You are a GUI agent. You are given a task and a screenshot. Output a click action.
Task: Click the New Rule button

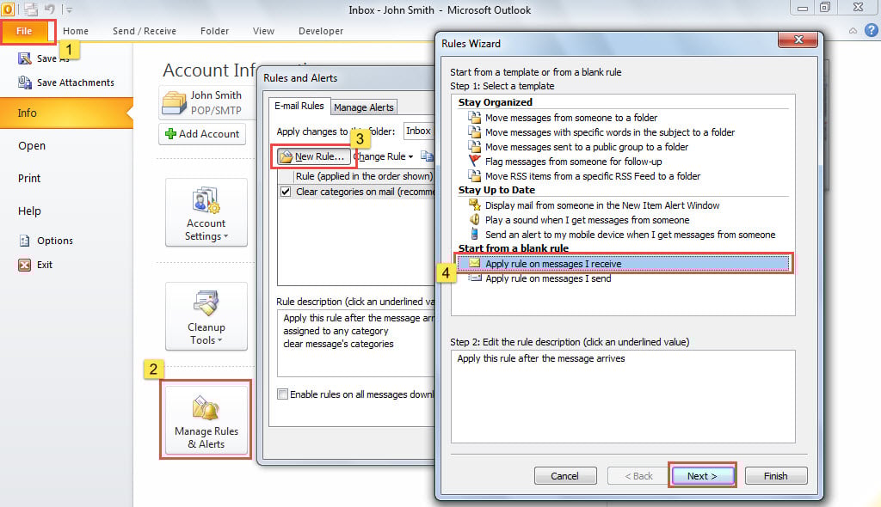pyautogui.click(x=313, y=156)
